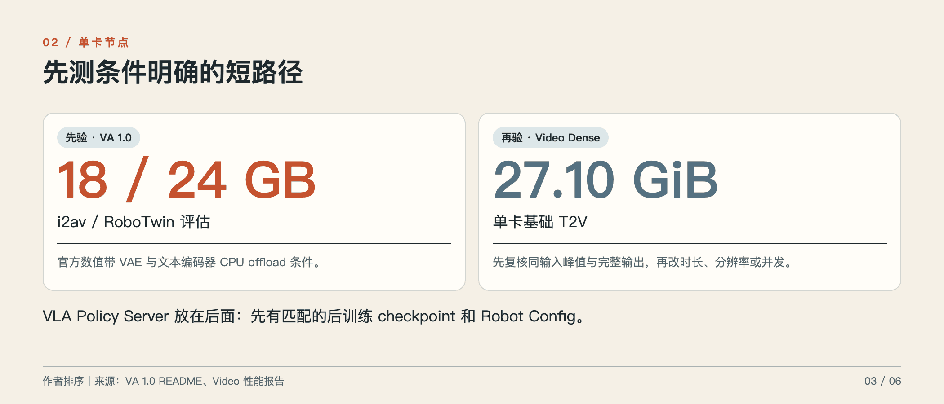944x404 pixels.
Task: Select the slide title 先测条件明确的短路径
Action: pos(173,72)
